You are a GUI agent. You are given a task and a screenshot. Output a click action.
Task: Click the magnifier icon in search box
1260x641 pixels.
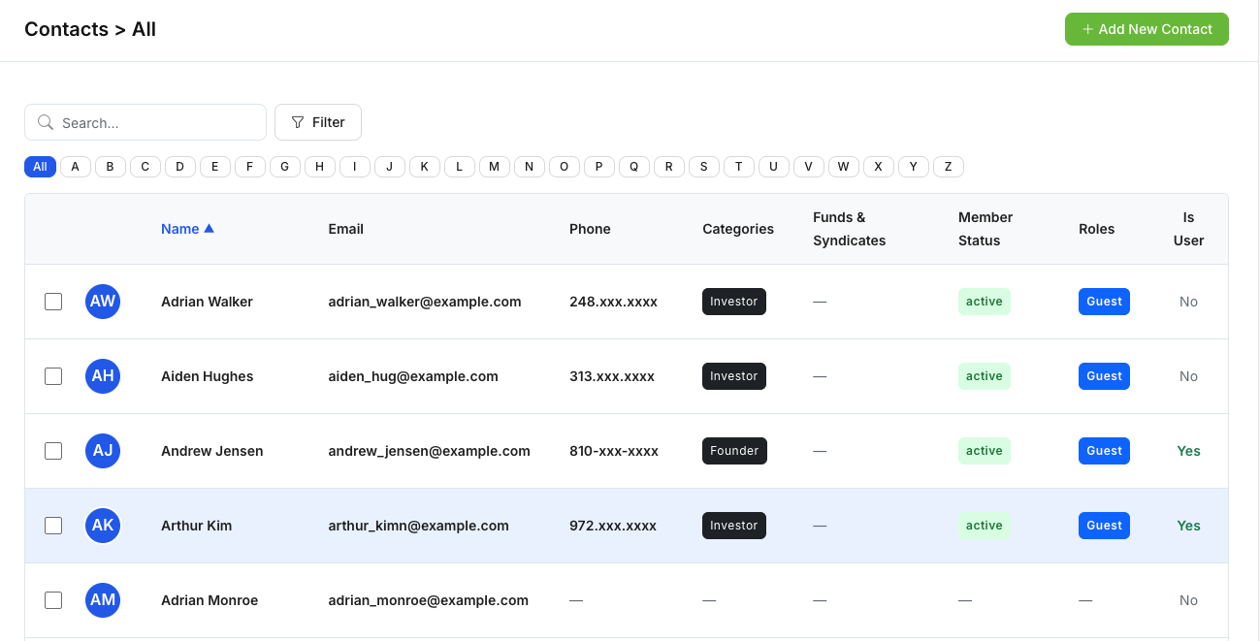[45, 123]
